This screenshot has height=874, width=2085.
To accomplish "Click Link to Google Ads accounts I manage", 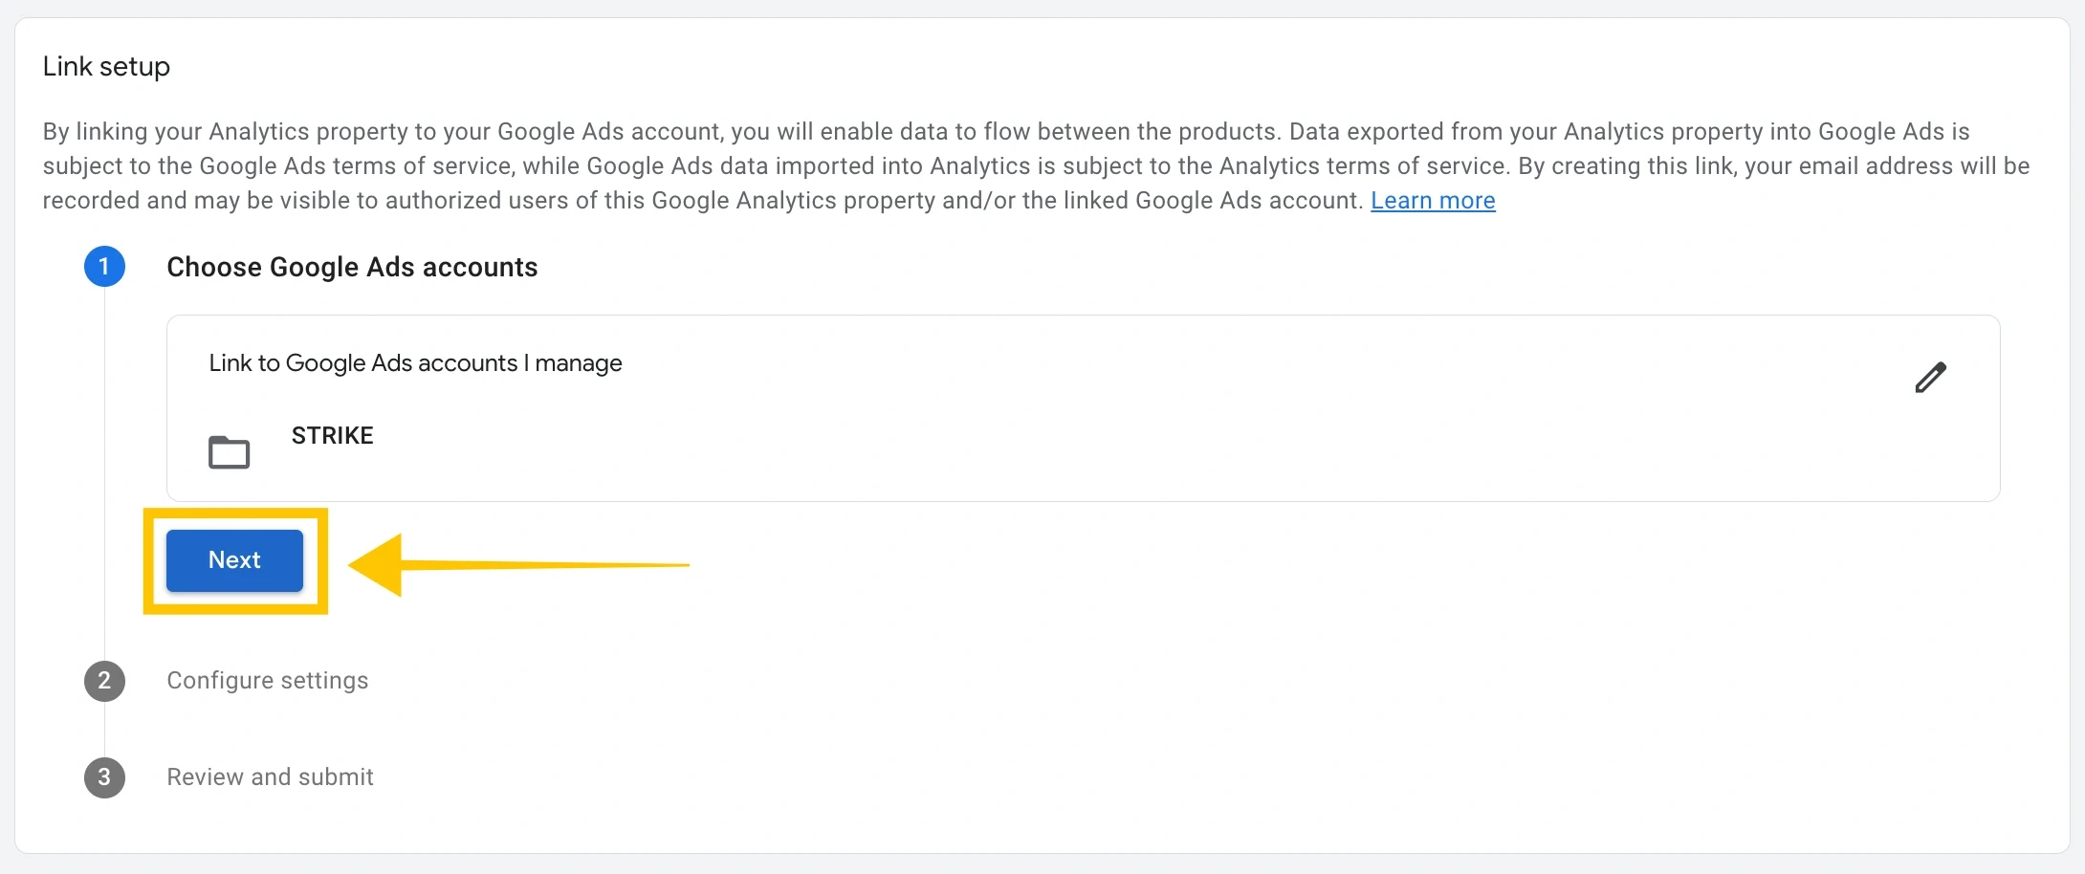I will point(414,363).
